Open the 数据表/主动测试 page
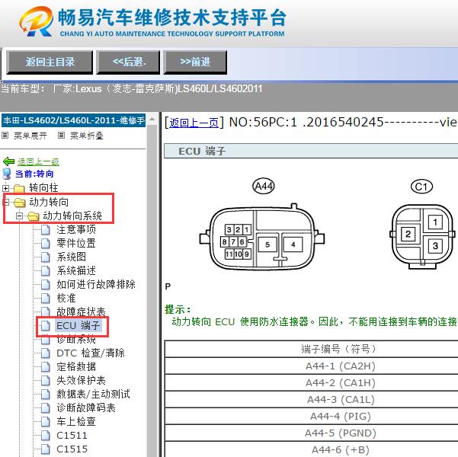The height and width of the screenshot is (457, 458). 93,395
